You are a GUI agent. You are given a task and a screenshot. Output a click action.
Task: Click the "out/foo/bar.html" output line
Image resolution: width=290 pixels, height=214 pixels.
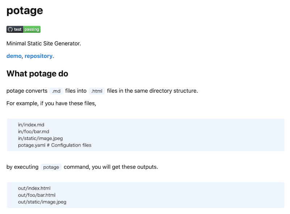(37, 195)
